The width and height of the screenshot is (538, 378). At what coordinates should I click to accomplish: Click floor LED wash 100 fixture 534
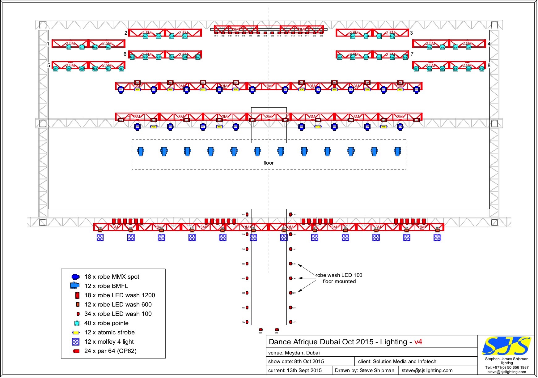pos(290,214)
